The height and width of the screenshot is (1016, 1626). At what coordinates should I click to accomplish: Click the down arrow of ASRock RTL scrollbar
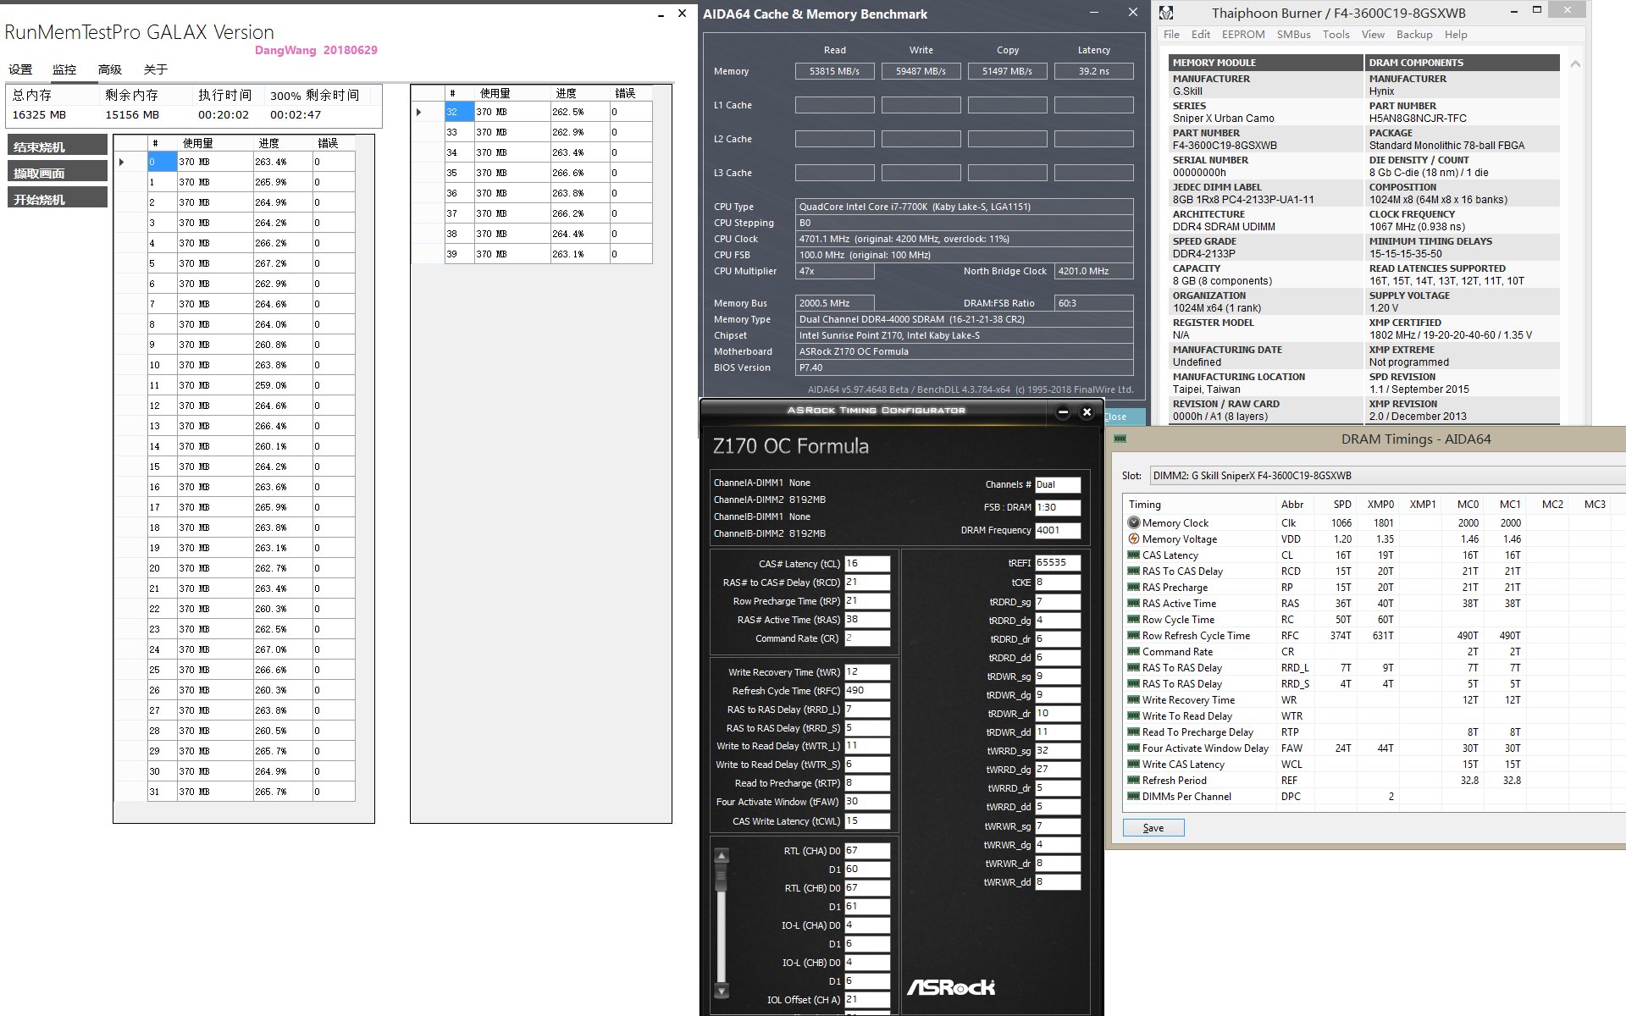click(722, 991)
